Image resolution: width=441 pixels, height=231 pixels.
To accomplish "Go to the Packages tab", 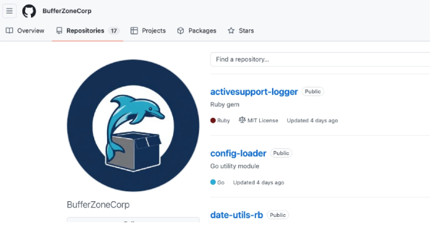I will pos(197,30).
